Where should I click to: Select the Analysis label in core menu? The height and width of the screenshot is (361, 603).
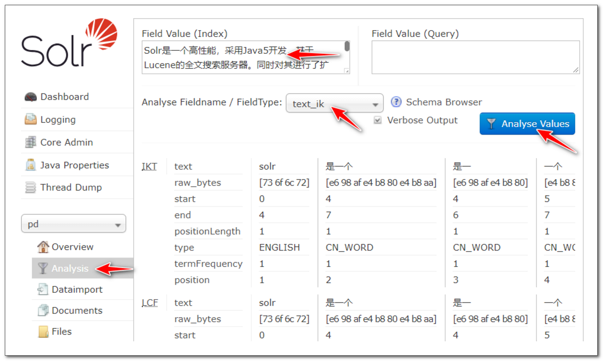[70, 269]
